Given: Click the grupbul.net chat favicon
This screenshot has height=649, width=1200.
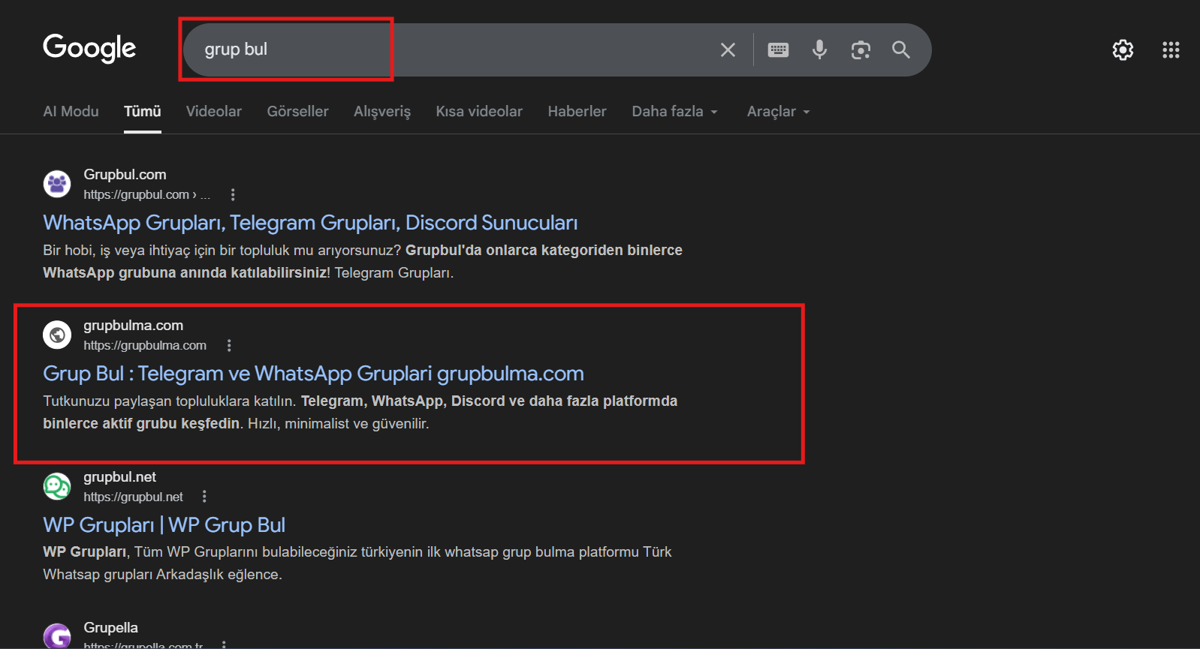Looking at the screenshot, I should pos(57,486).
